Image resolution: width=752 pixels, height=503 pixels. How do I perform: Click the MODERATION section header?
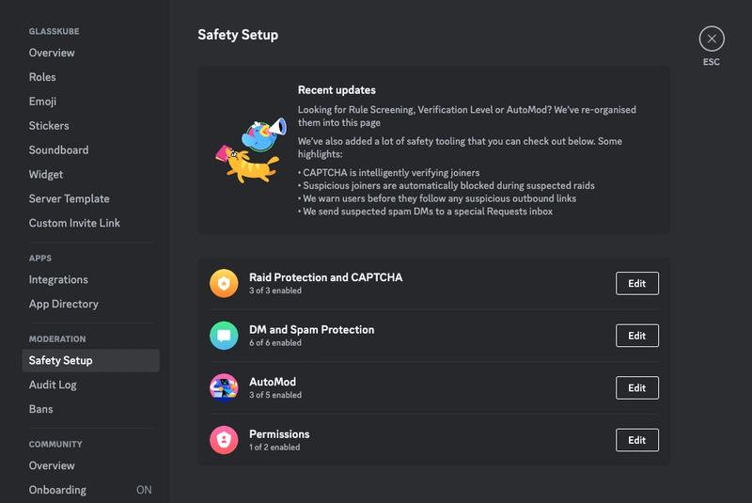point(57,339)
